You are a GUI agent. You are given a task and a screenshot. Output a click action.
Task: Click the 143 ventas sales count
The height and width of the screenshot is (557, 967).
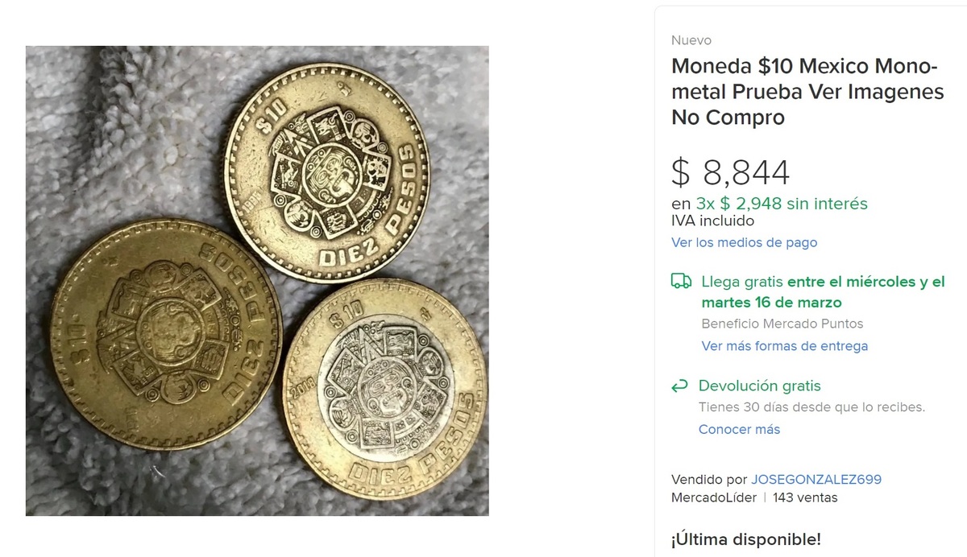click(x=804, y=497)
